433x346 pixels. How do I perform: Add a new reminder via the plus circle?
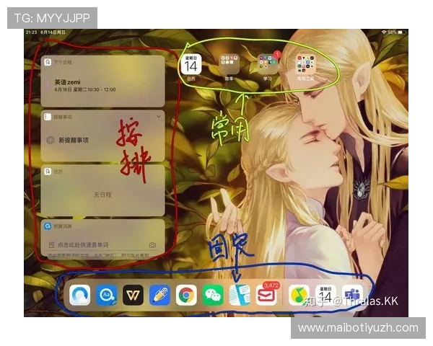pyautogui.click(x=51, y=140)
